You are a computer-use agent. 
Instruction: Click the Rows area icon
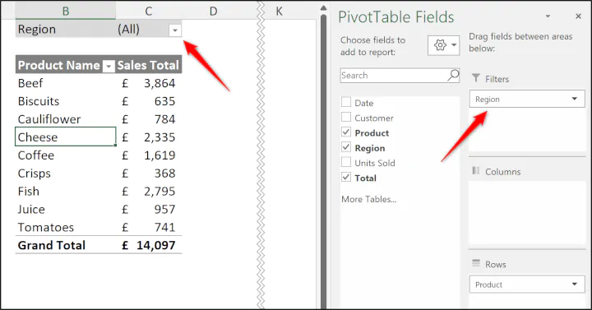[x=476, y=263]
